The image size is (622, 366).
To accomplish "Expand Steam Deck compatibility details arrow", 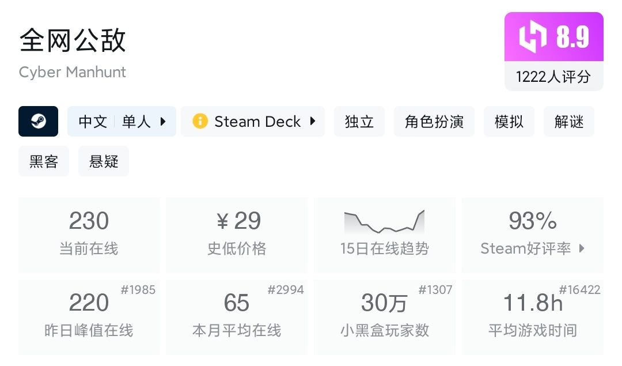I will coord(313,122).
